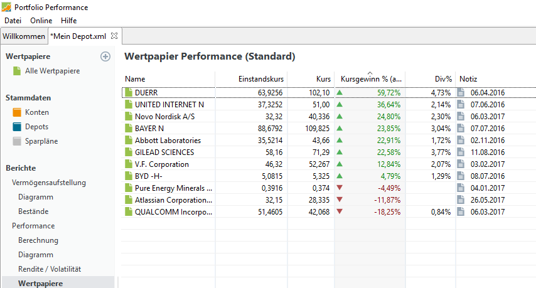Click the note icon for 11.08.2016
This screenshot has width=536, height=288.
[x=461, y=152]
